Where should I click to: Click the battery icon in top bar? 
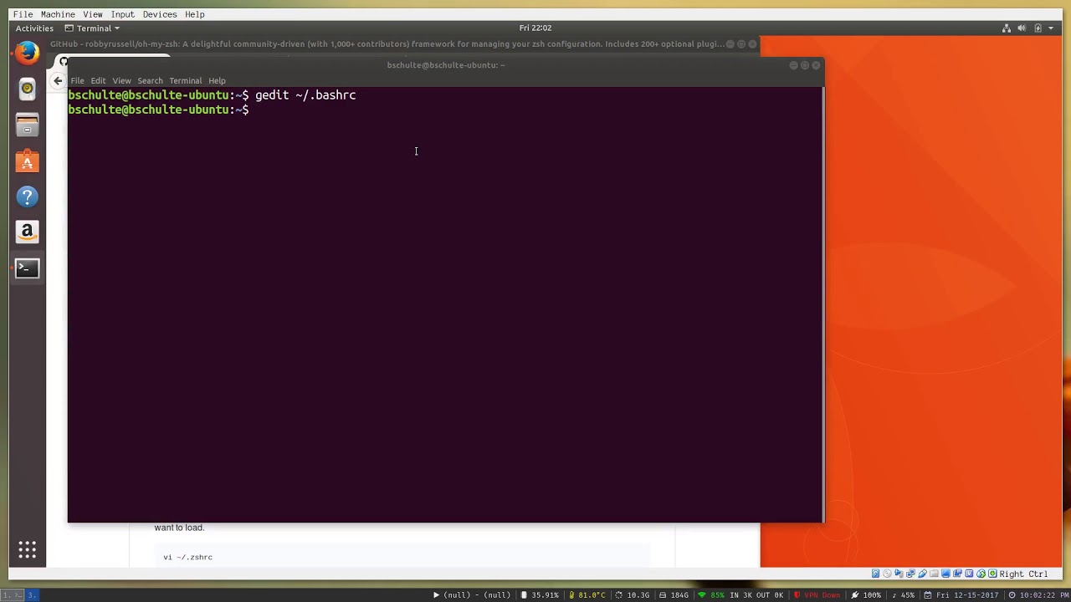(x=1038, y=28)
